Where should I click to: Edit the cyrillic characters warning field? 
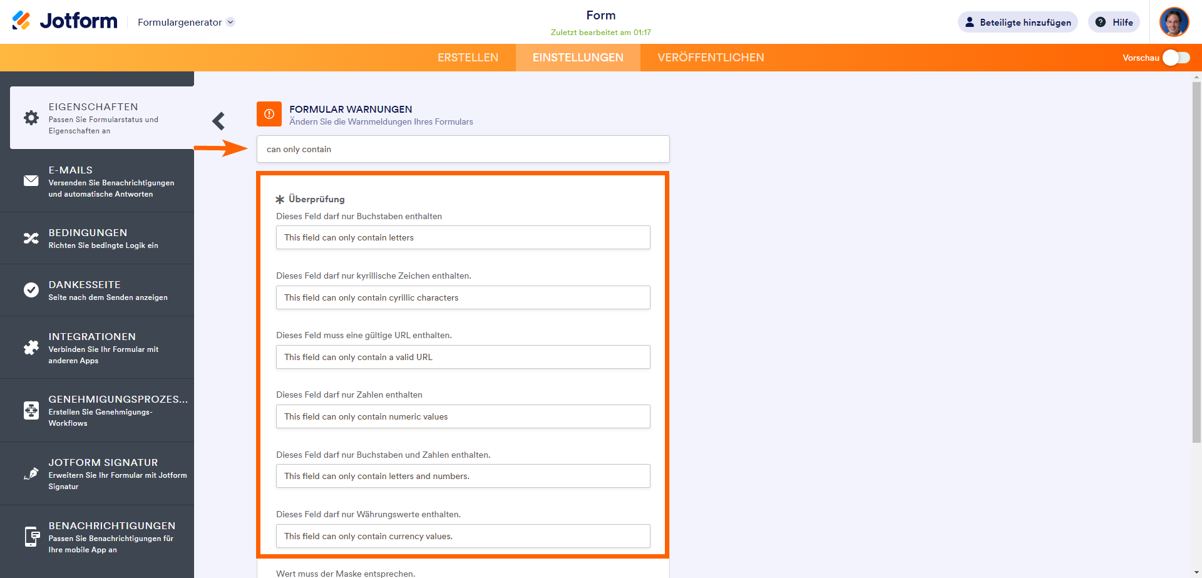(x=463, y=297)
